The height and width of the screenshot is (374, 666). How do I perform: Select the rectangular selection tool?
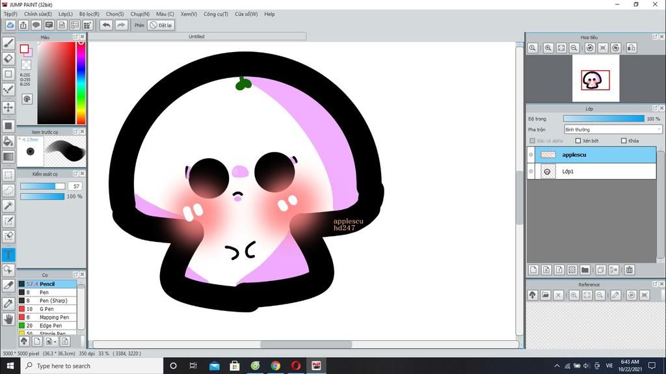8,175
